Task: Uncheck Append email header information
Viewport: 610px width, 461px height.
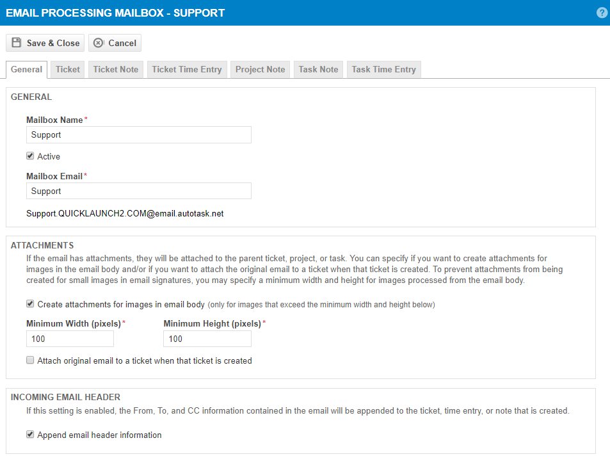Action: pos(29,434)
